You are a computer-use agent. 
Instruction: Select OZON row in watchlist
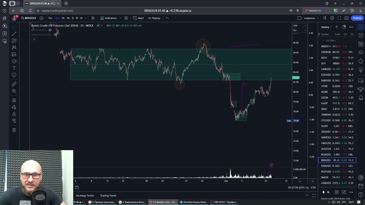click(337, 97)
